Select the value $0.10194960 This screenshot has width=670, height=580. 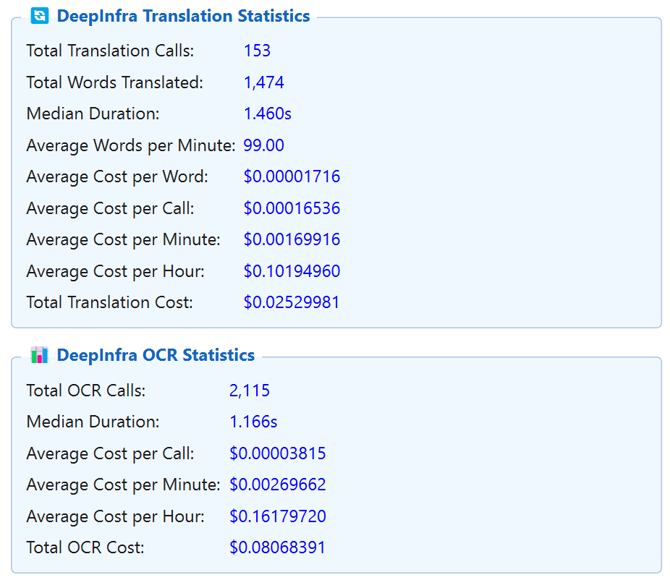(x=292, y=271)
